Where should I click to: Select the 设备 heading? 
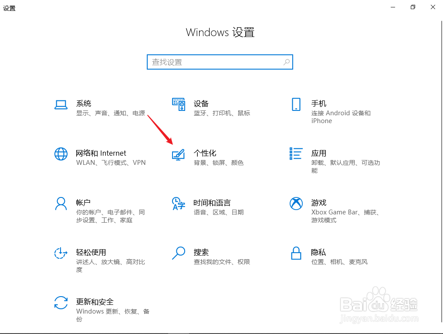coord(201,104)
